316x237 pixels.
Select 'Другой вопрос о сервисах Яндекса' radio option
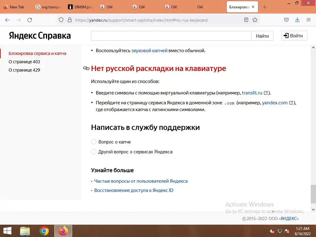(x=94, y=152)
